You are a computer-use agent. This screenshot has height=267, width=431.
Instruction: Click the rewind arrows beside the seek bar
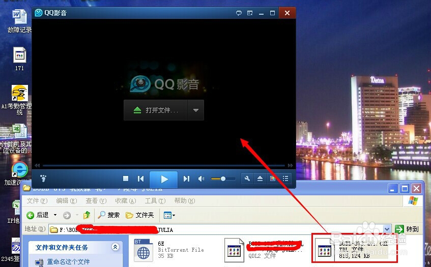(x=37, y=165)
